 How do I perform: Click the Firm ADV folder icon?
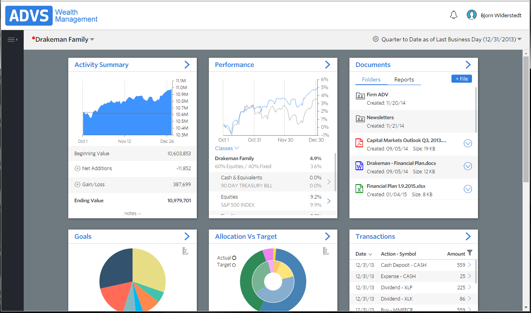(x=360, y=96)
